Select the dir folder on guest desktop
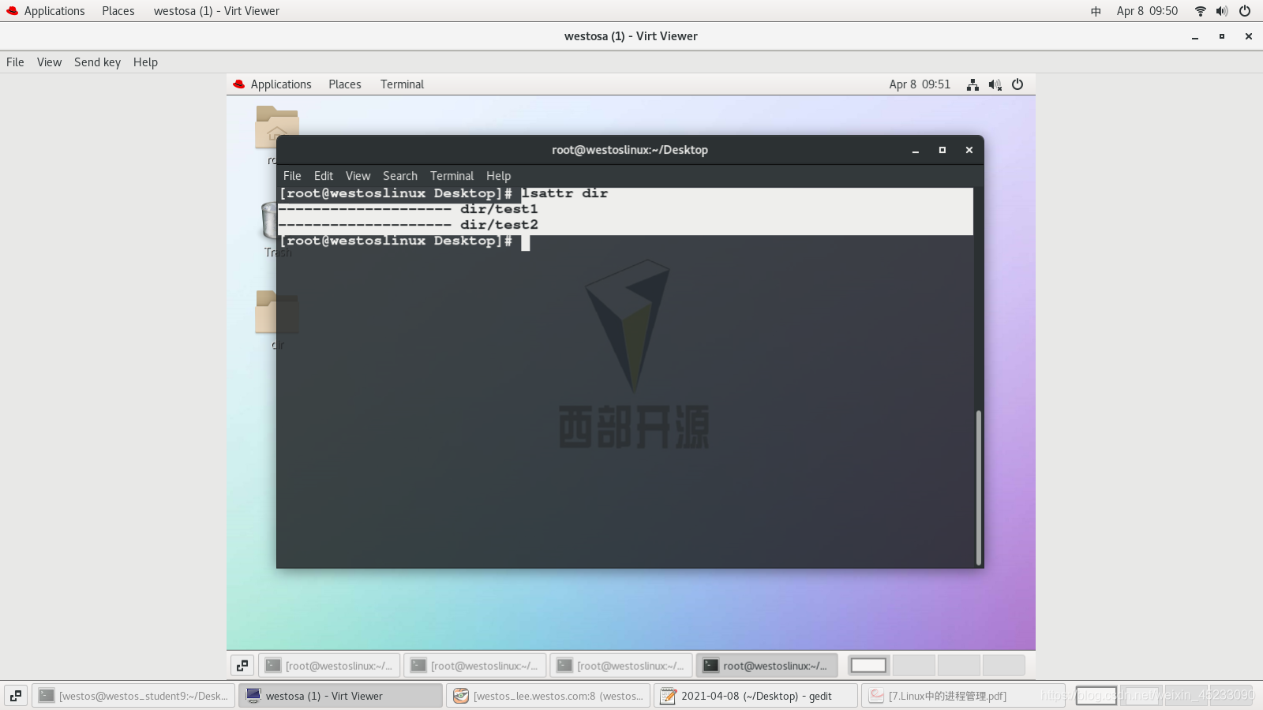The image size is (1263, 710). click(276, 312)
